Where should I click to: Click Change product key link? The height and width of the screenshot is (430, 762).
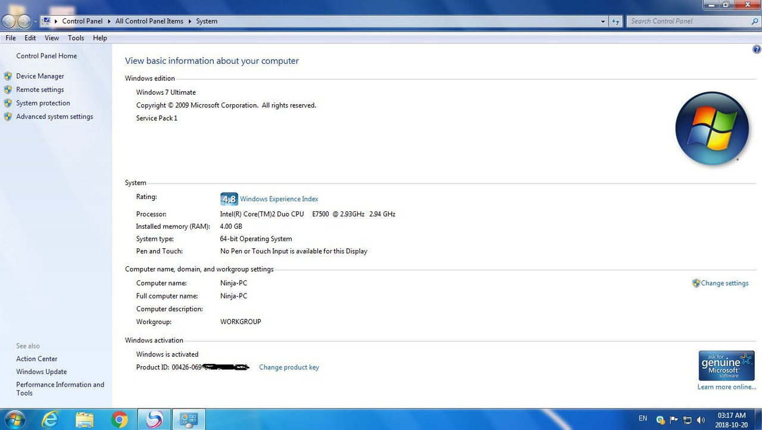click(x=289, y=367)
